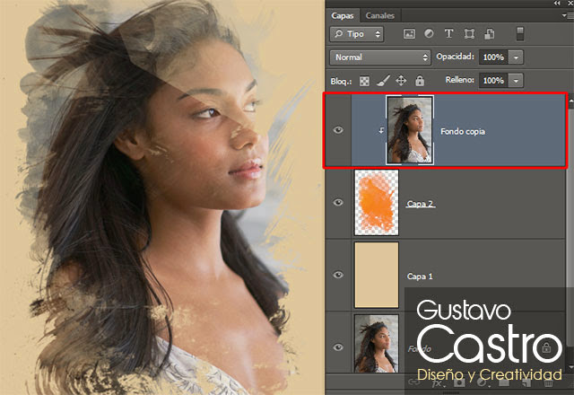Image resolution: width=574 pixels, height=395 pixels.
Task: Select the Fondo copia layer thumbnail
Action: [x=410, y=130]
